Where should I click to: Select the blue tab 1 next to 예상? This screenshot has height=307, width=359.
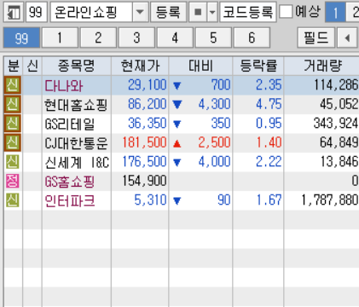335,12
